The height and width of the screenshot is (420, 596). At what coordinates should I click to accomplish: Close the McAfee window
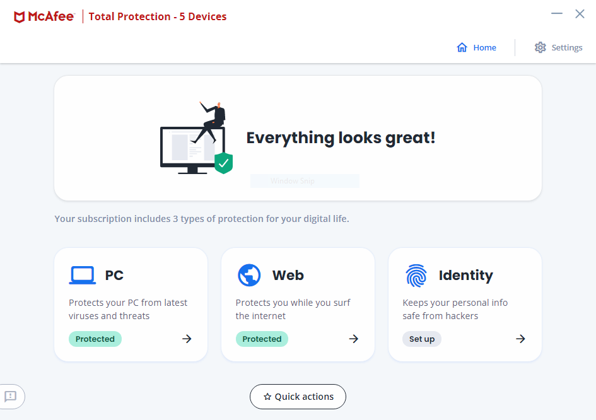pos(580,13)
